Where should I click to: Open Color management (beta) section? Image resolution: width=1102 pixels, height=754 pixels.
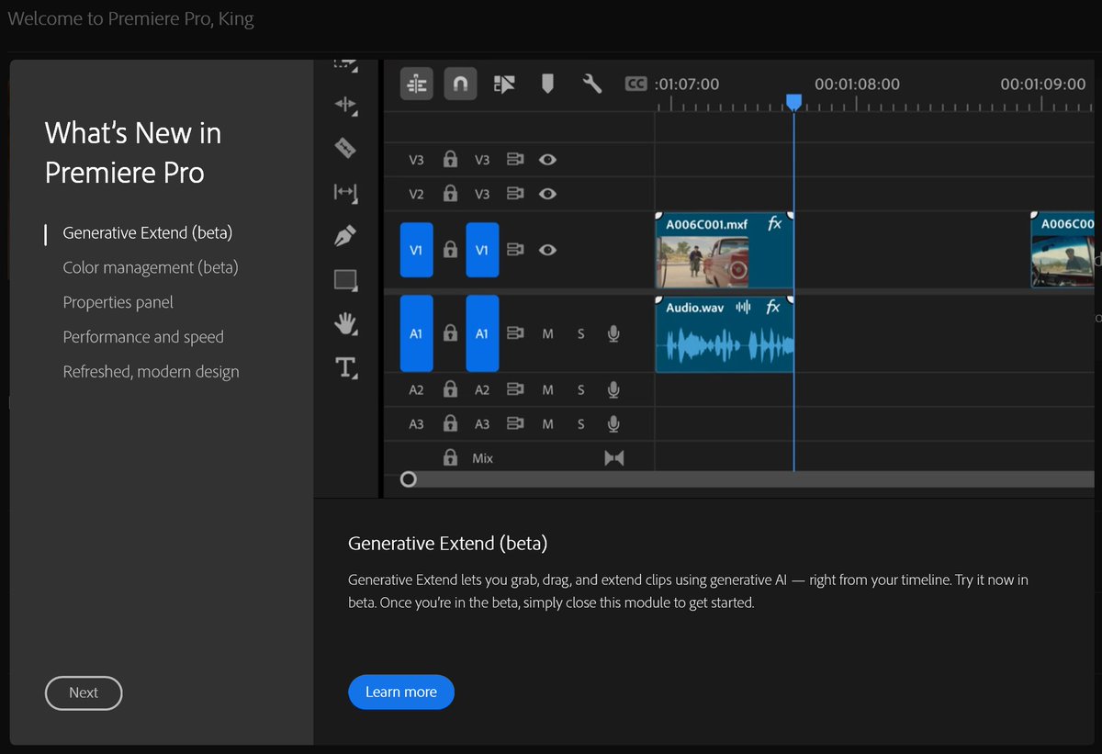coord(151,268)
